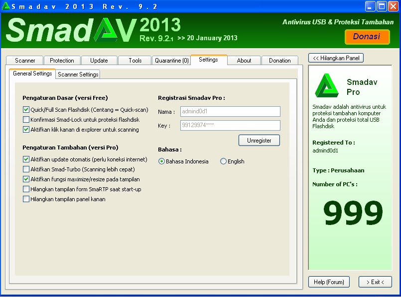Click the 'Type : Perusahaan' text
The height and width of the screenshot is (297, 401).
tap(338, 170)
